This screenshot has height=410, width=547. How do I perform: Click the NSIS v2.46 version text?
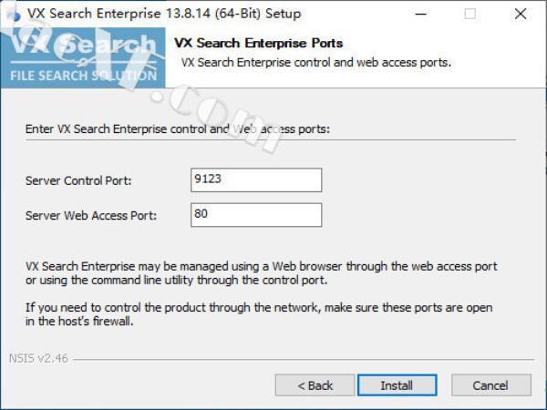pos(38,359)
